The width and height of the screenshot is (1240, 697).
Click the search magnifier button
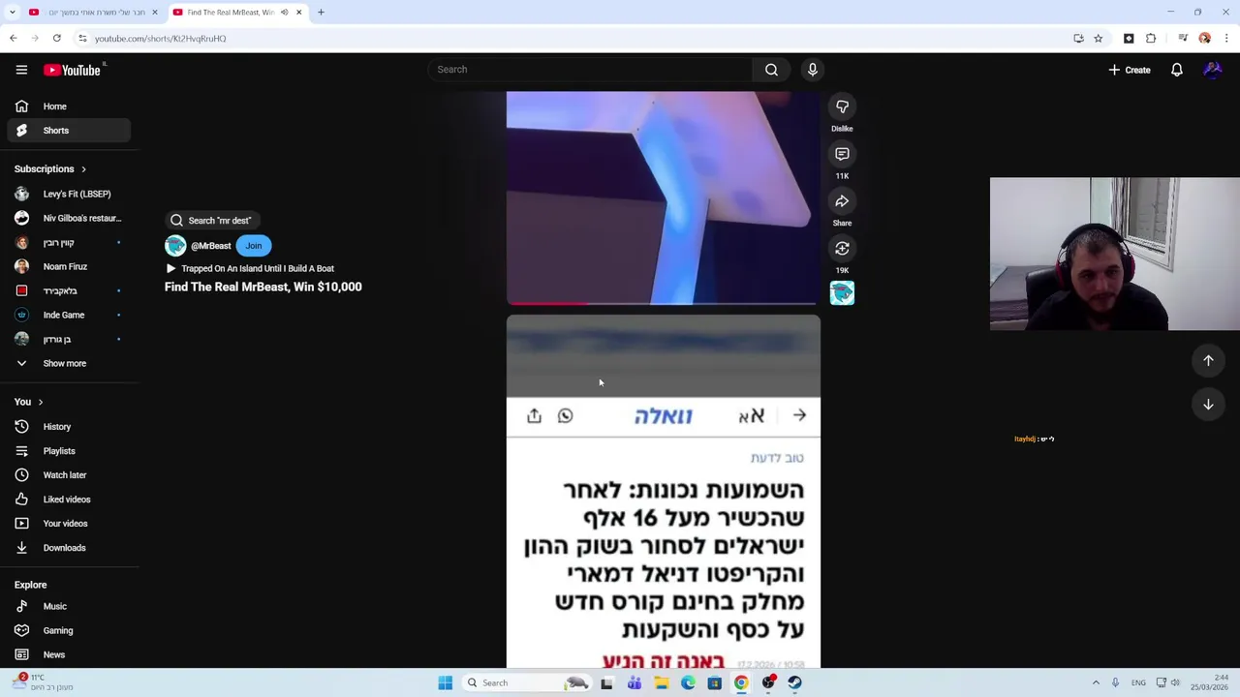(x=771, y=70)
